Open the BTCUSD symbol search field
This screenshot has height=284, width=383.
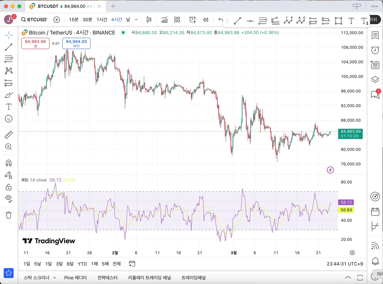(x=34, y=20)
